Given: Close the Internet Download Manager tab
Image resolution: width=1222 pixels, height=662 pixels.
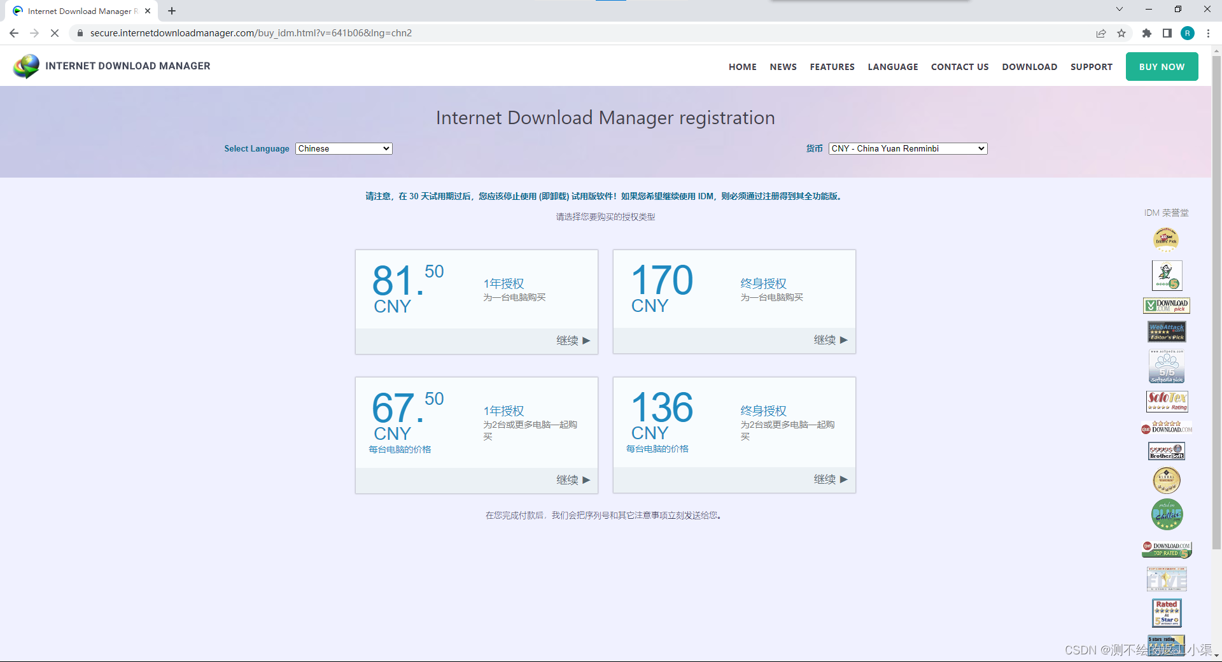Looking at the screenshot, I should (x=148, y=11).
